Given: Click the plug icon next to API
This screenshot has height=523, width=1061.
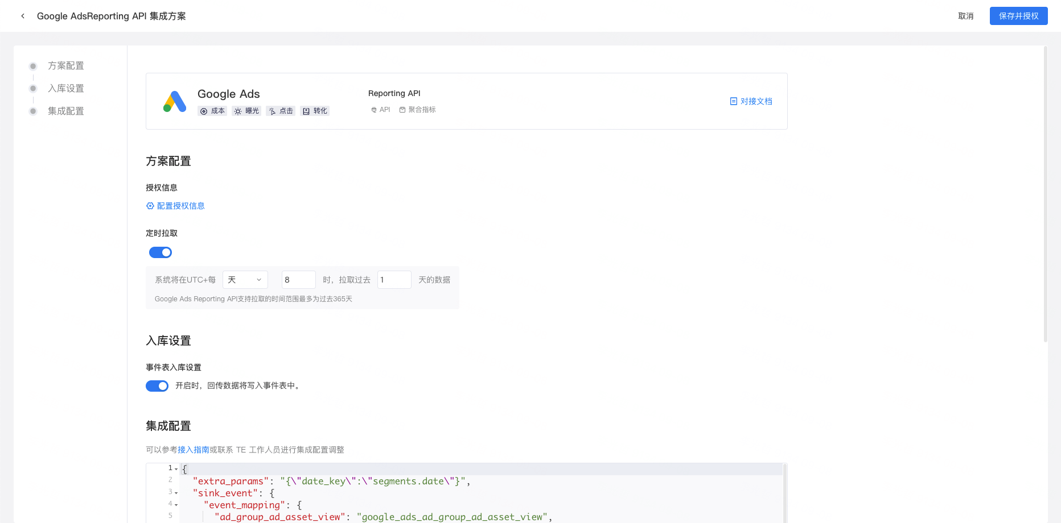Looking at the screenshot, I should click(x=373, y=109).
